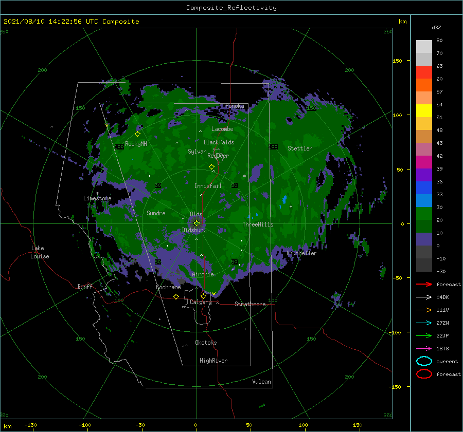Click the yellow diamond marker near RockyMH
Screen dimensions: 463x432
point(137,134)
